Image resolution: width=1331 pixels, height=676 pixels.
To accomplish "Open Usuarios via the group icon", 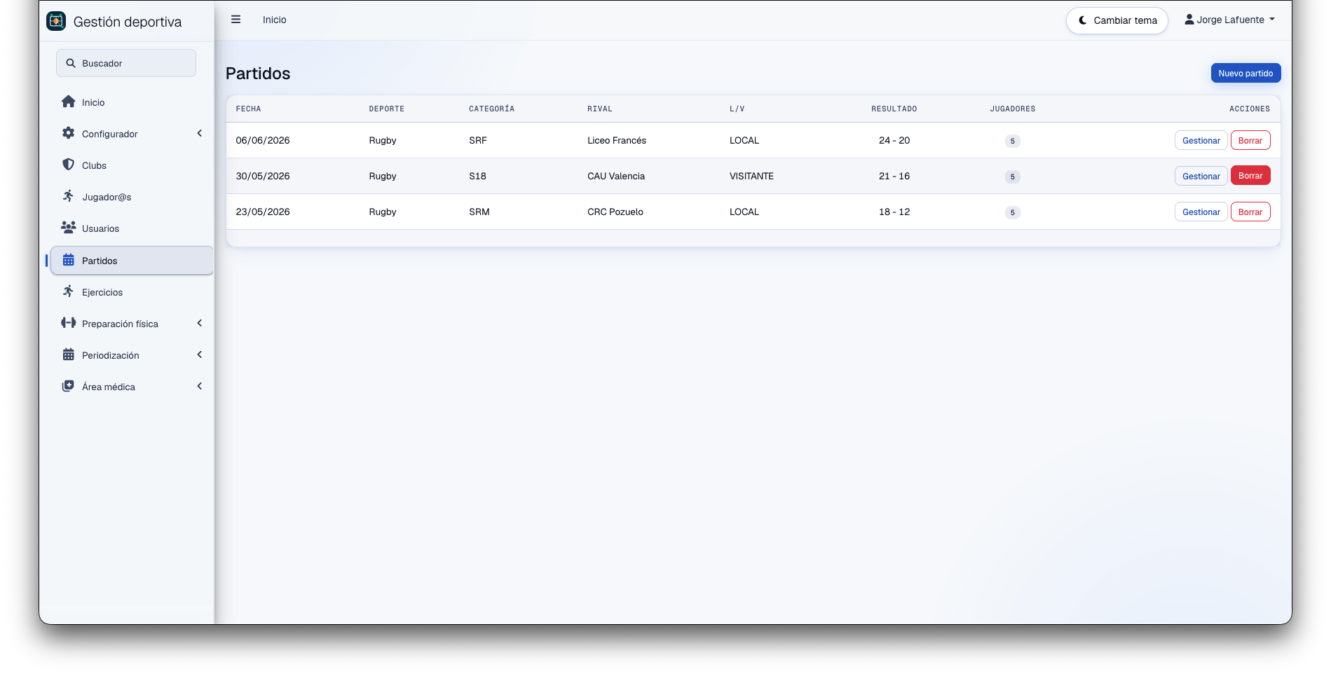I will [68, 228].
